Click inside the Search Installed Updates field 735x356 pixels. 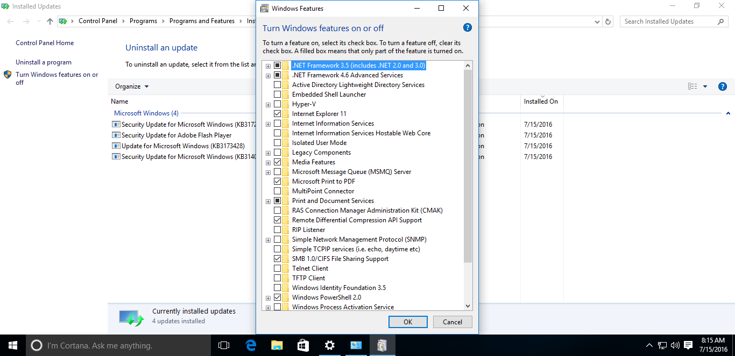click(x=667, y=21)
